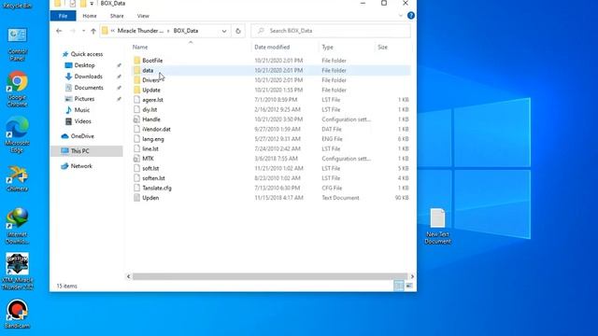Image resolution: width=598 pixels, height=336 pixels.
Task: Click BOX_Data breadcrumb segment
Action: (x=186, y=31)
